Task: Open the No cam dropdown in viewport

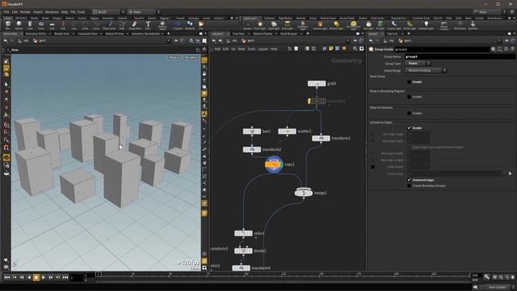Action: 191,57
